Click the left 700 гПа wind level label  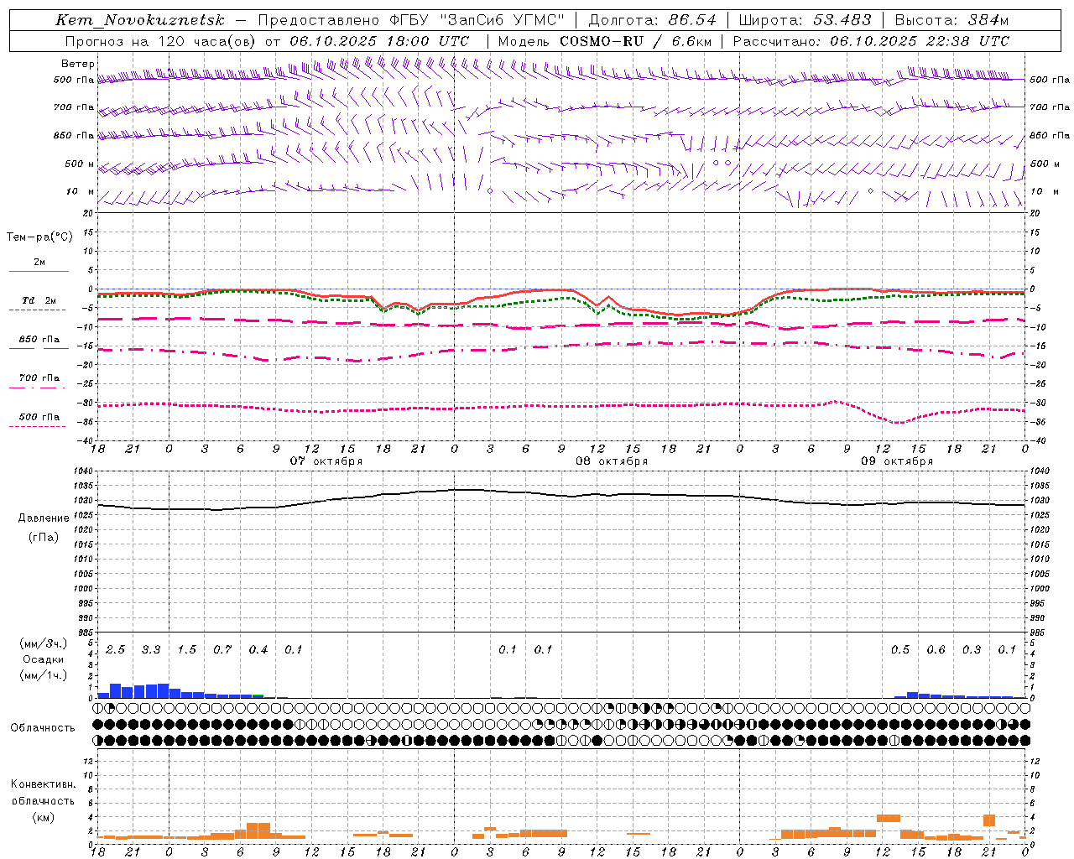pos(74,107)
